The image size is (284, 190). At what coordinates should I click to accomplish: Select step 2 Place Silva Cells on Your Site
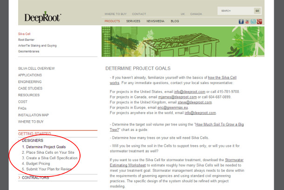pos(48,152)
